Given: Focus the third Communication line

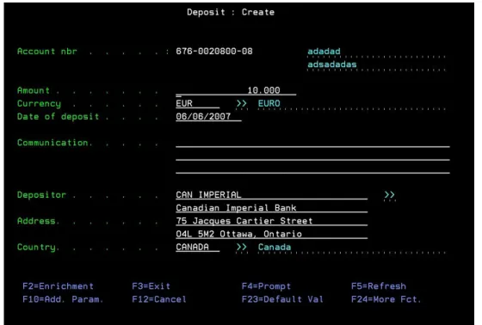Looking at the screenshot, I should pos(312,169).
